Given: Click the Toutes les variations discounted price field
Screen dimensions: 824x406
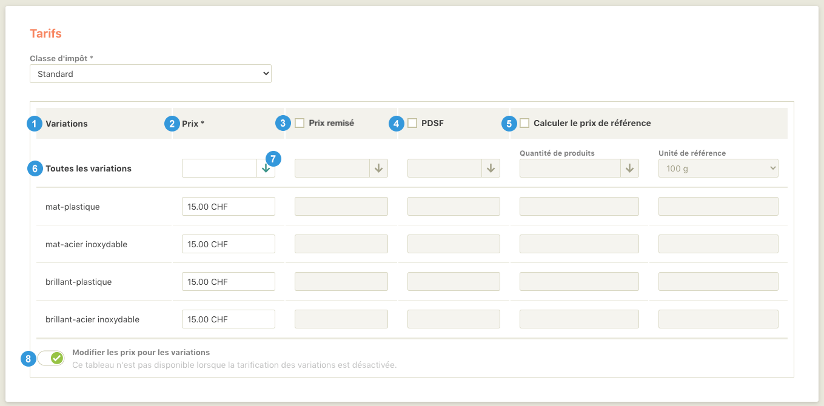Looking at the screenshot, I should 332,168.
